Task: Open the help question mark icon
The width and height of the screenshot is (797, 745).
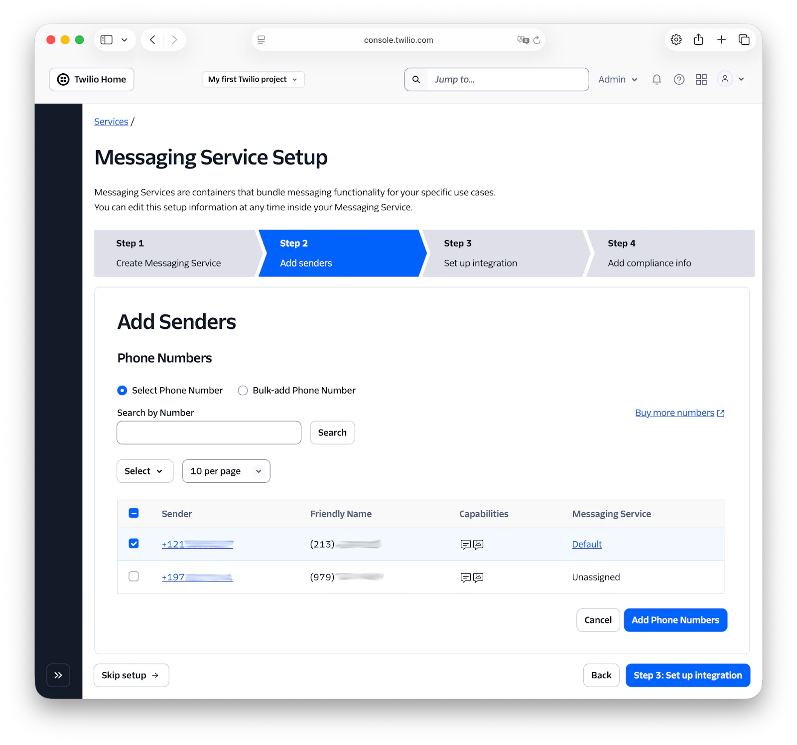Action: coord(678,80)
